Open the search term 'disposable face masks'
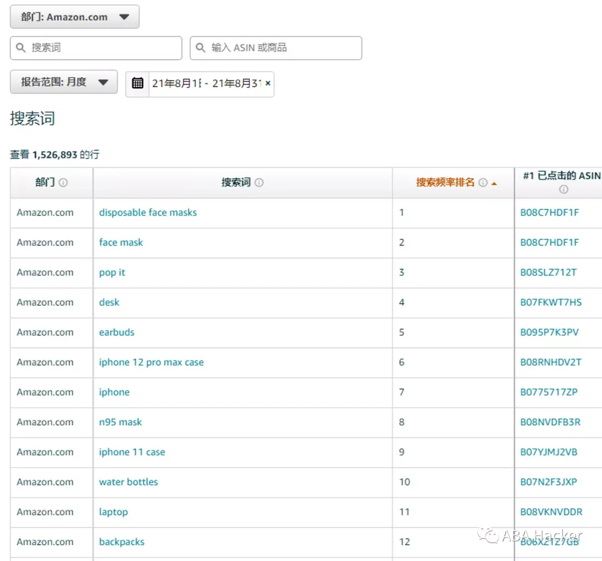Viewport: 602px width, 561px height. tap(148, 213)
